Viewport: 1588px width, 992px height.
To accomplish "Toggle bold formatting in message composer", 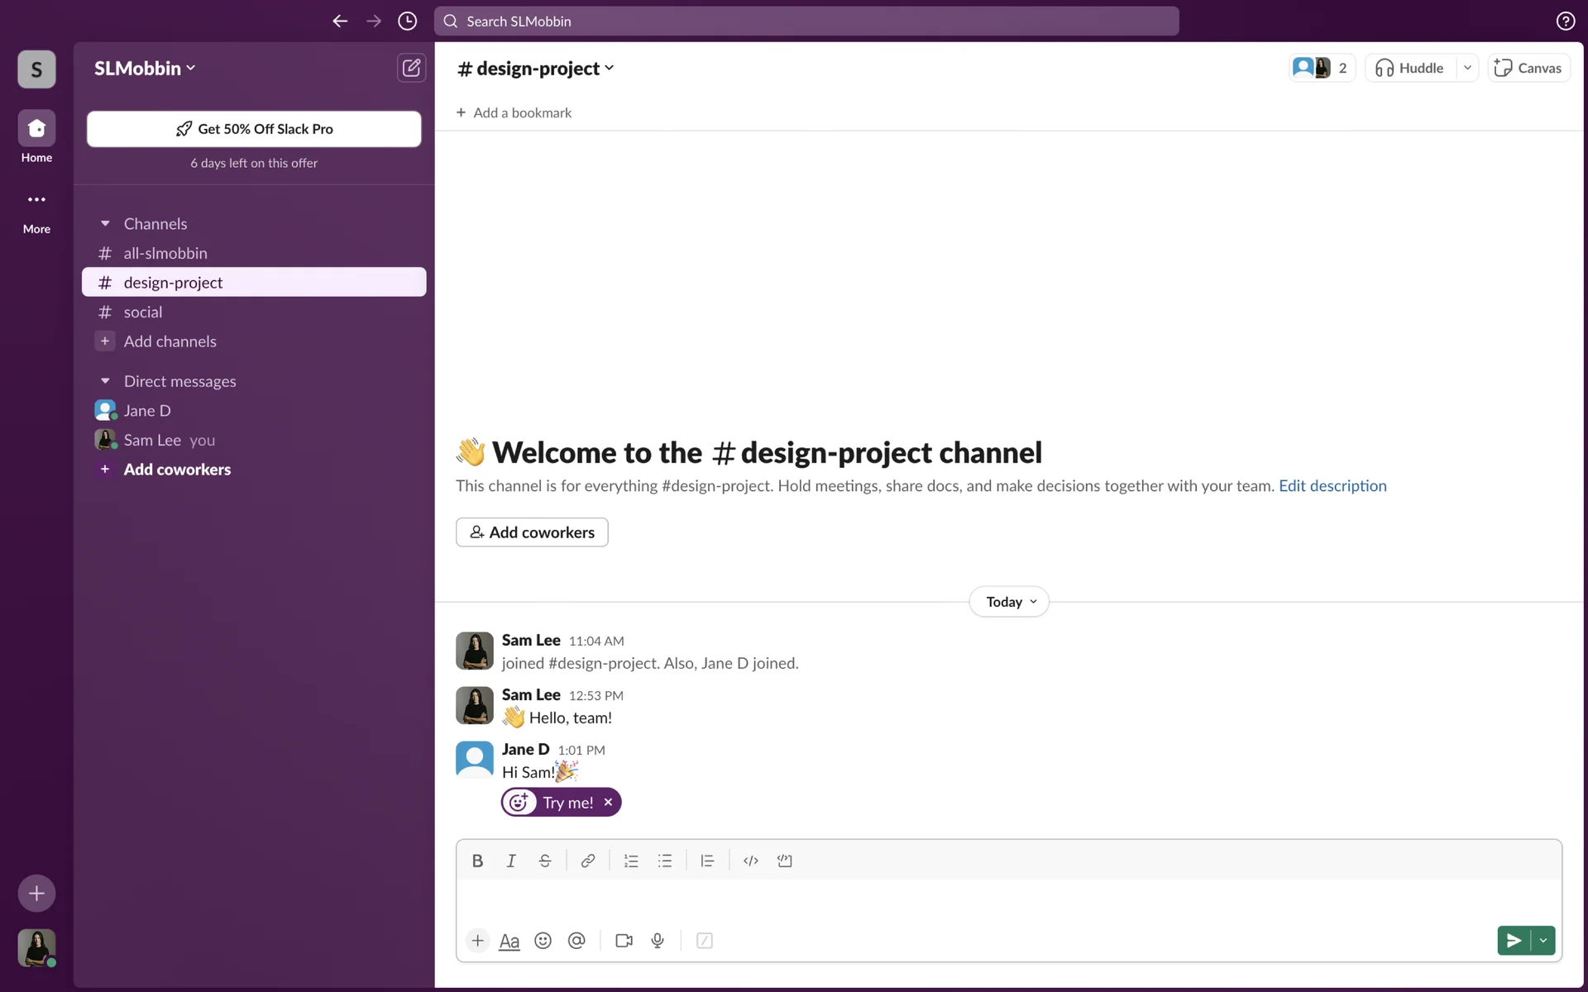I will (x=477, y=861).
